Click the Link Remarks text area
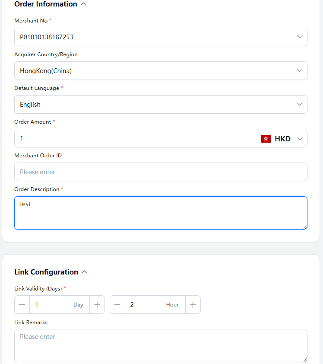Viewport: 323px width, 364px height. pos(161,345)
